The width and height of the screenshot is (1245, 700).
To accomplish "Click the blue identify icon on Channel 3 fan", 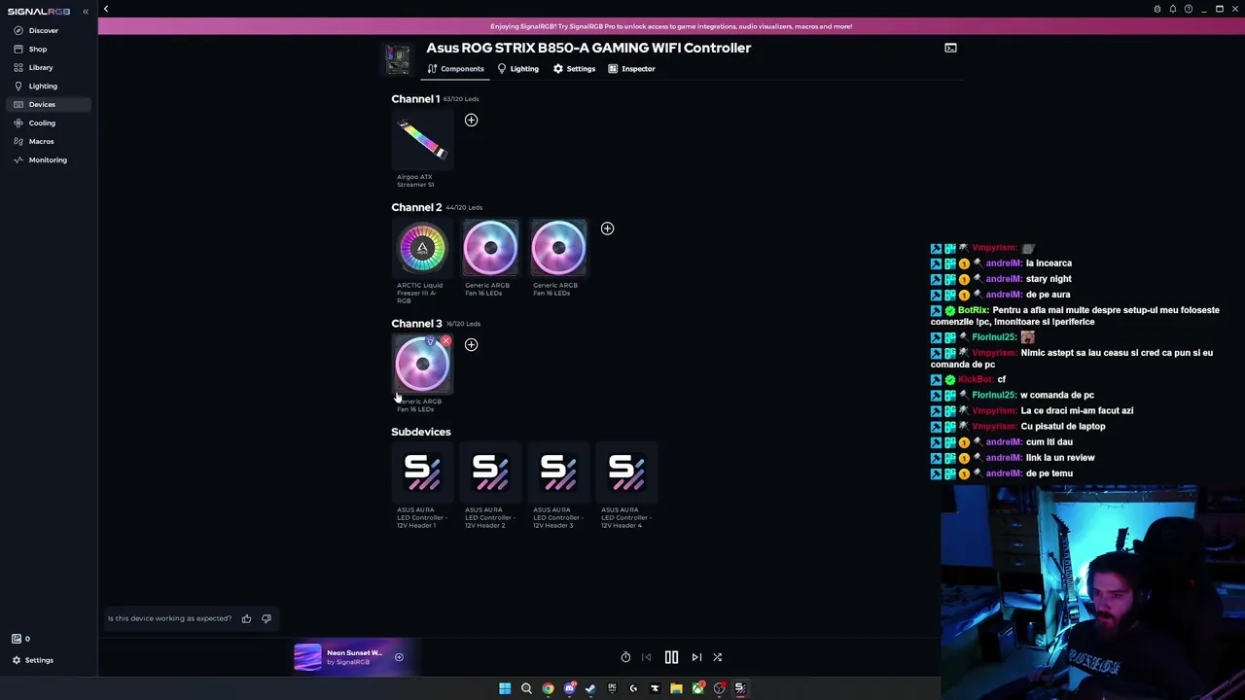I will tap(431, 341).
